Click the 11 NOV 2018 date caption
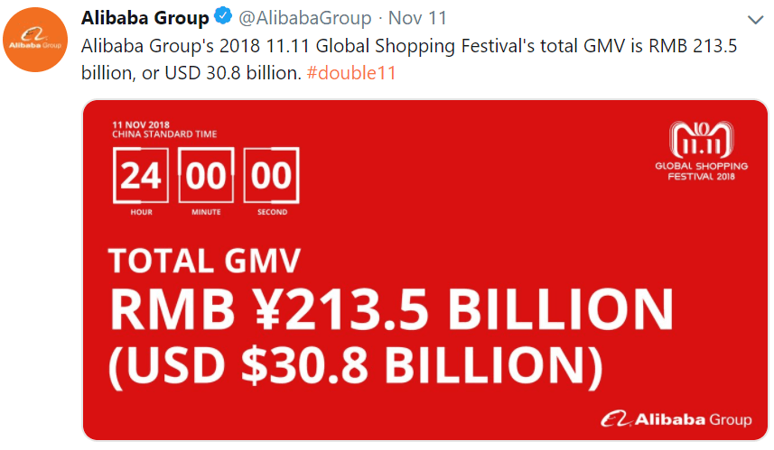 pos(141,124)
